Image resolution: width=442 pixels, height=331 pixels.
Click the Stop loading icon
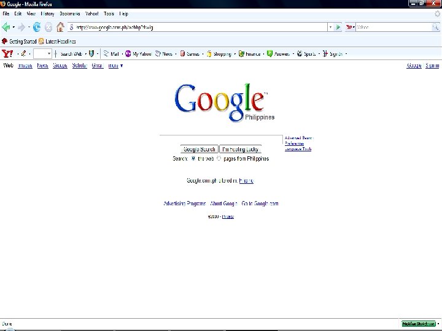pos(48,28)
